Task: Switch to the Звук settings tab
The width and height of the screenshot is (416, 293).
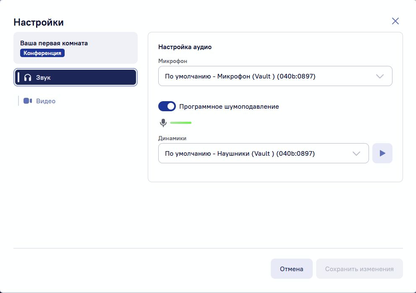Action: (x=75, y=77)
